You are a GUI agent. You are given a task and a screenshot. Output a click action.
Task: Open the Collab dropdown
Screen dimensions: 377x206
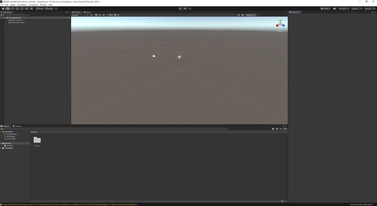pyautogui.click(x=325, y=8)
